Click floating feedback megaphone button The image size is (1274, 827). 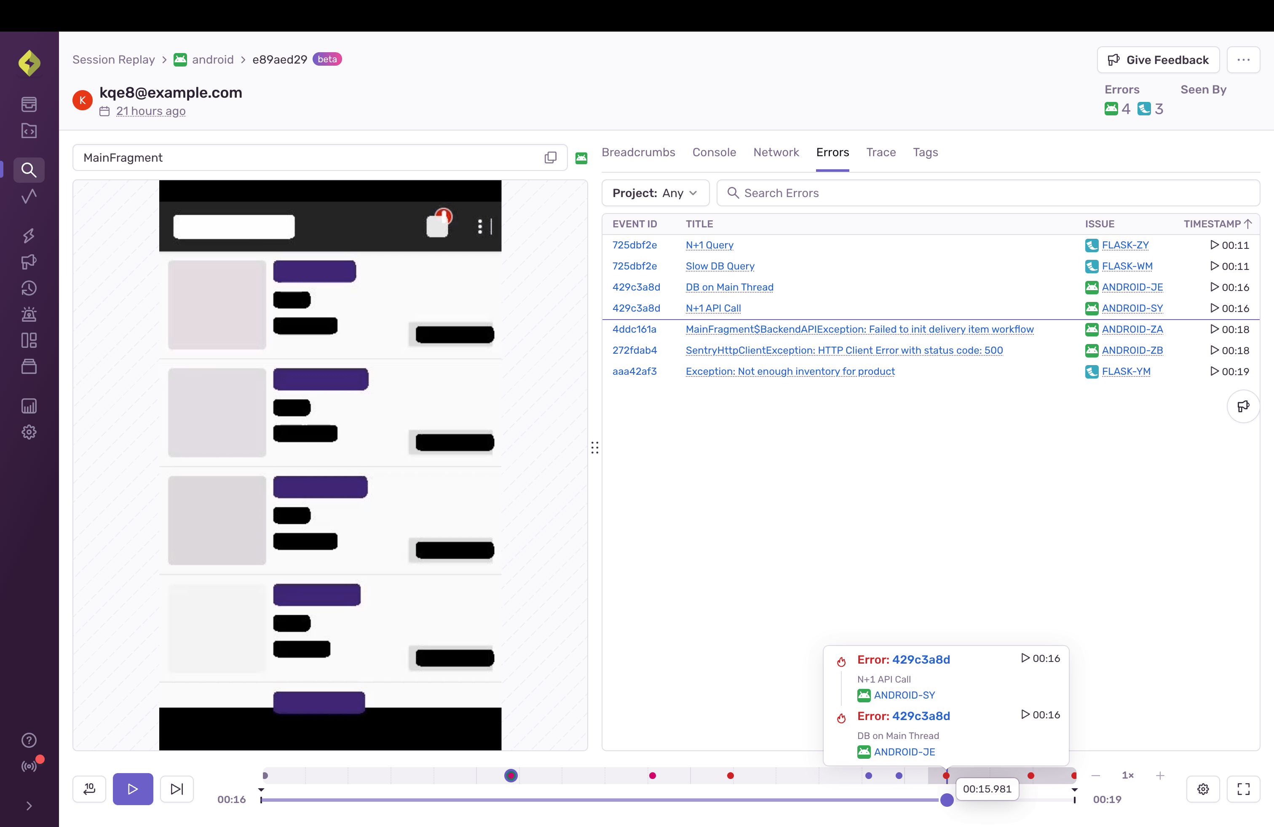tap(1243, 406)
